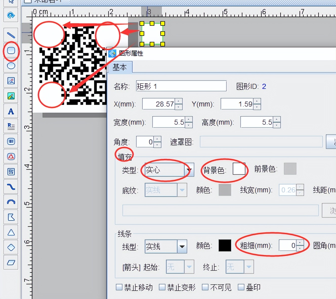
Task: Click the 宽度(mm) value field
Action: click(x=169, y=122)
